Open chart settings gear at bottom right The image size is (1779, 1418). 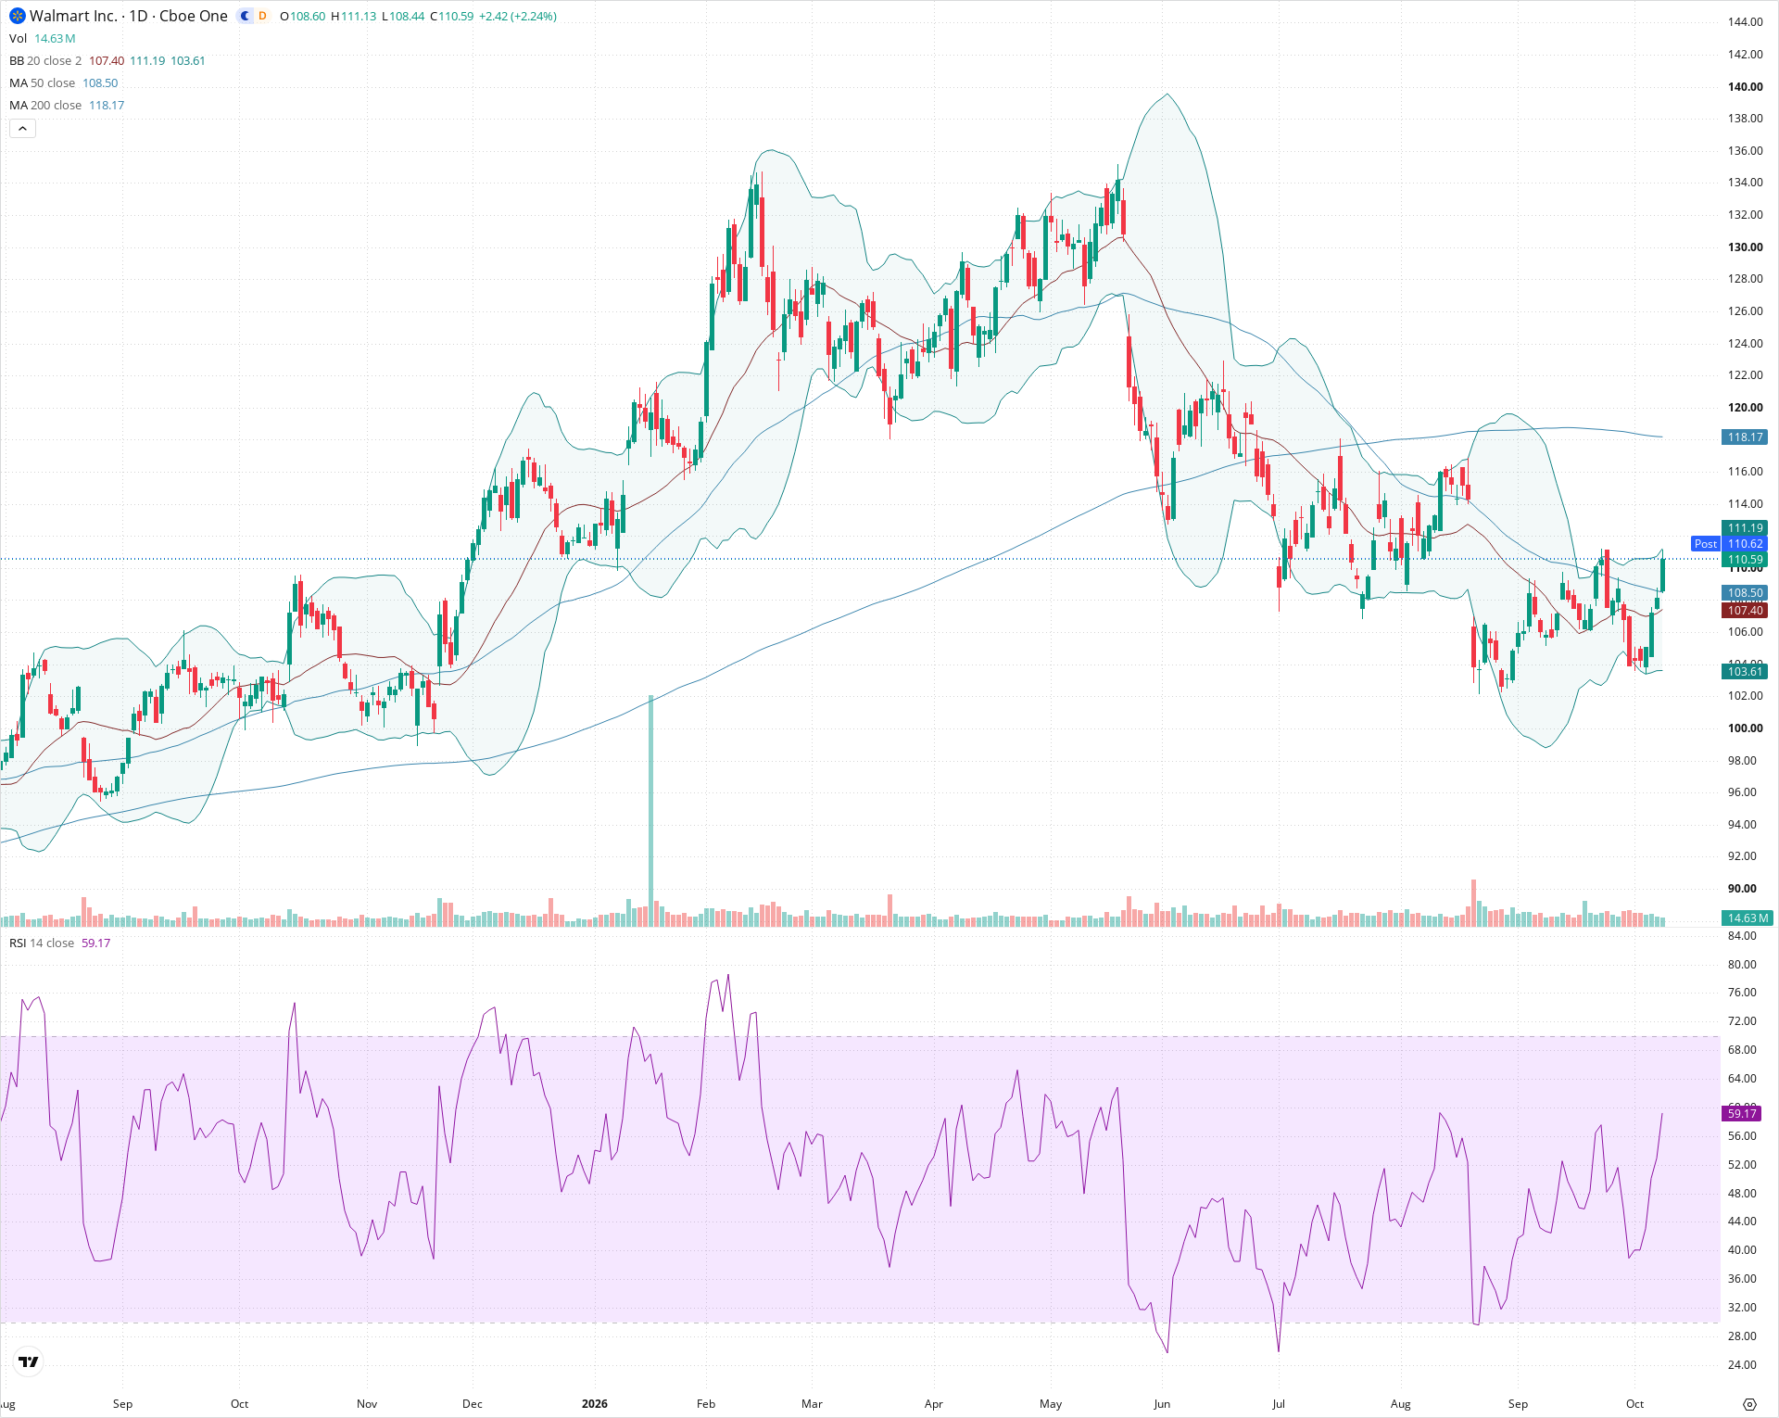point(1749,1404)
